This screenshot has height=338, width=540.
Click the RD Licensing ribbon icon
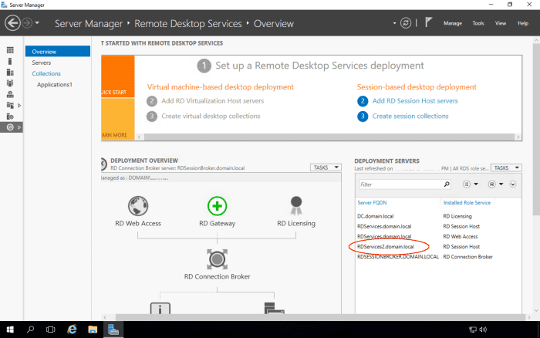(296, 206)
